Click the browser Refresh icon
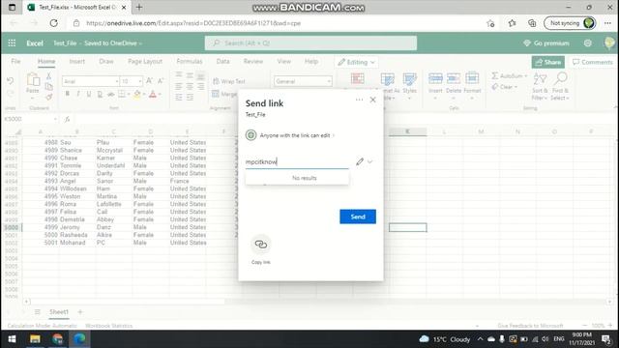This screenshot has width=619, height=348. pos(54,23)
